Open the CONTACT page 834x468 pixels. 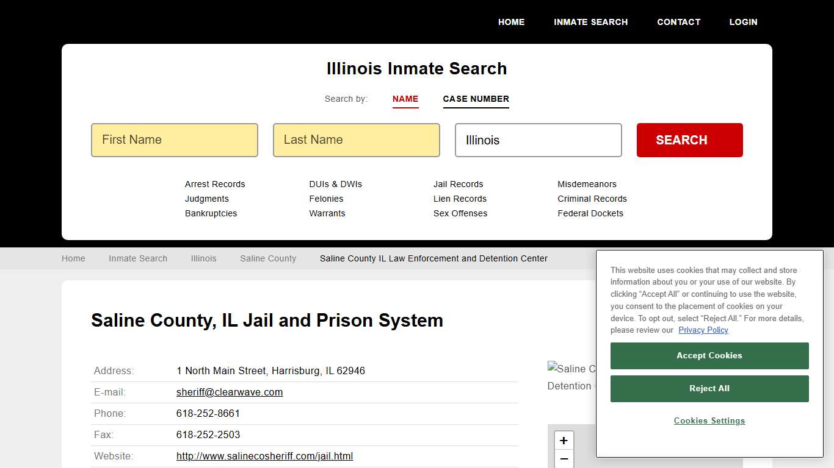pyautogui.click(x=678, y=22)
